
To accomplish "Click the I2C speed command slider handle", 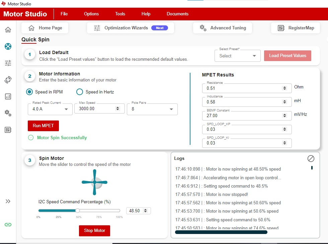I will pyautogui.click(x=77, y=210).
